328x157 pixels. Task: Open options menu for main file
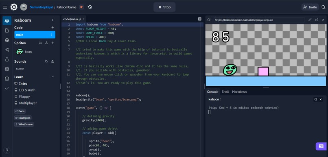coord(52,35)
